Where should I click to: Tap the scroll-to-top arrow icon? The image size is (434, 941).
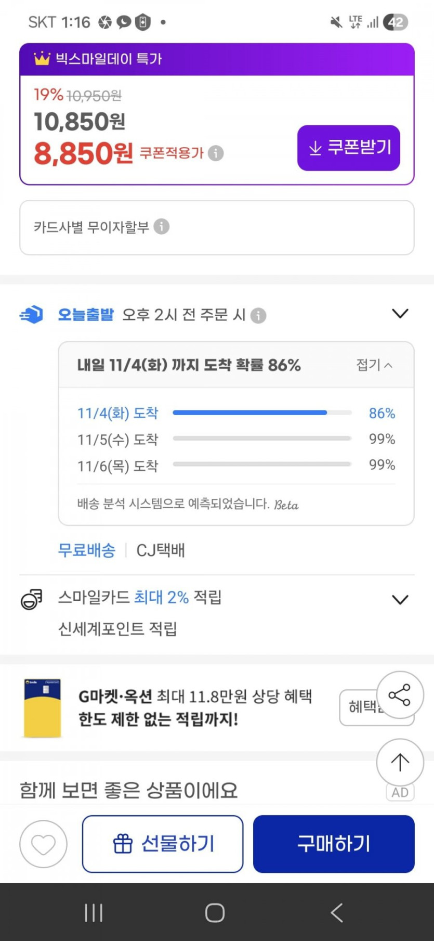tap(400, 762)
